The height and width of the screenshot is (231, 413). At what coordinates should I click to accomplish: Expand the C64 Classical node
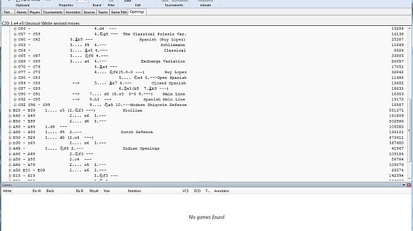[15, 50]
